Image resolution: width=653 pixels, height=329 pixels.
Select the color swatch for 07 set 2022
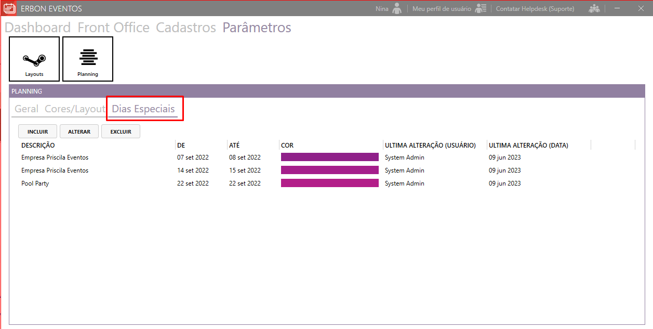329,157
